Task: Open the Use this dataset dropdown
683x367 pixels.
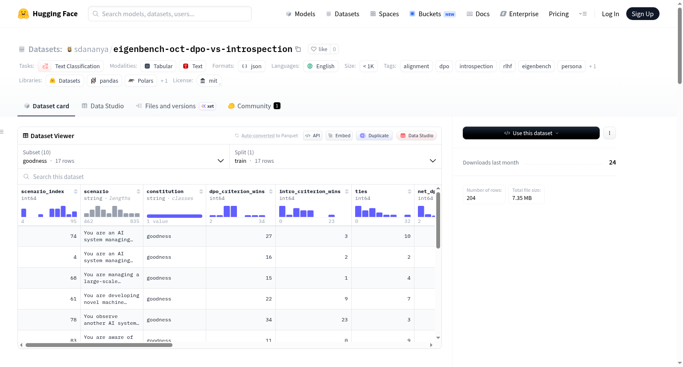Action: [x=531, y=133]
